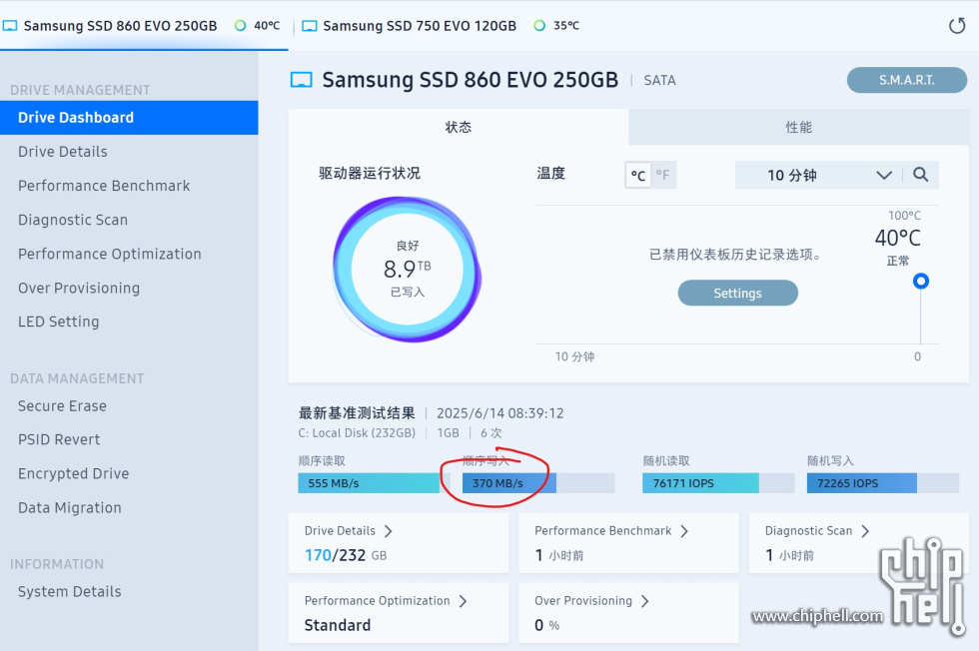Click the temperature gauge marker at 40°C

pos(920,281)
